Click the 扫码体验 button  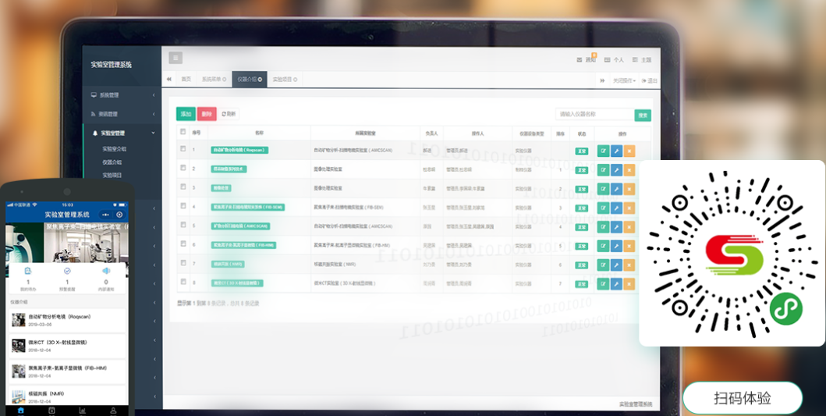743,398
